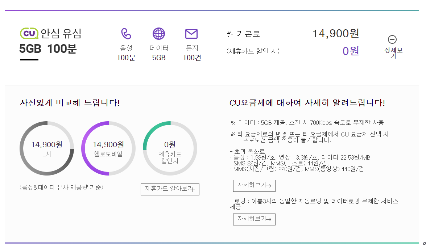This screenshot has height=245, width=426.
Task: Click the - 초과 통화료 line
Action: pyautogui.click(x=247, y=151)
